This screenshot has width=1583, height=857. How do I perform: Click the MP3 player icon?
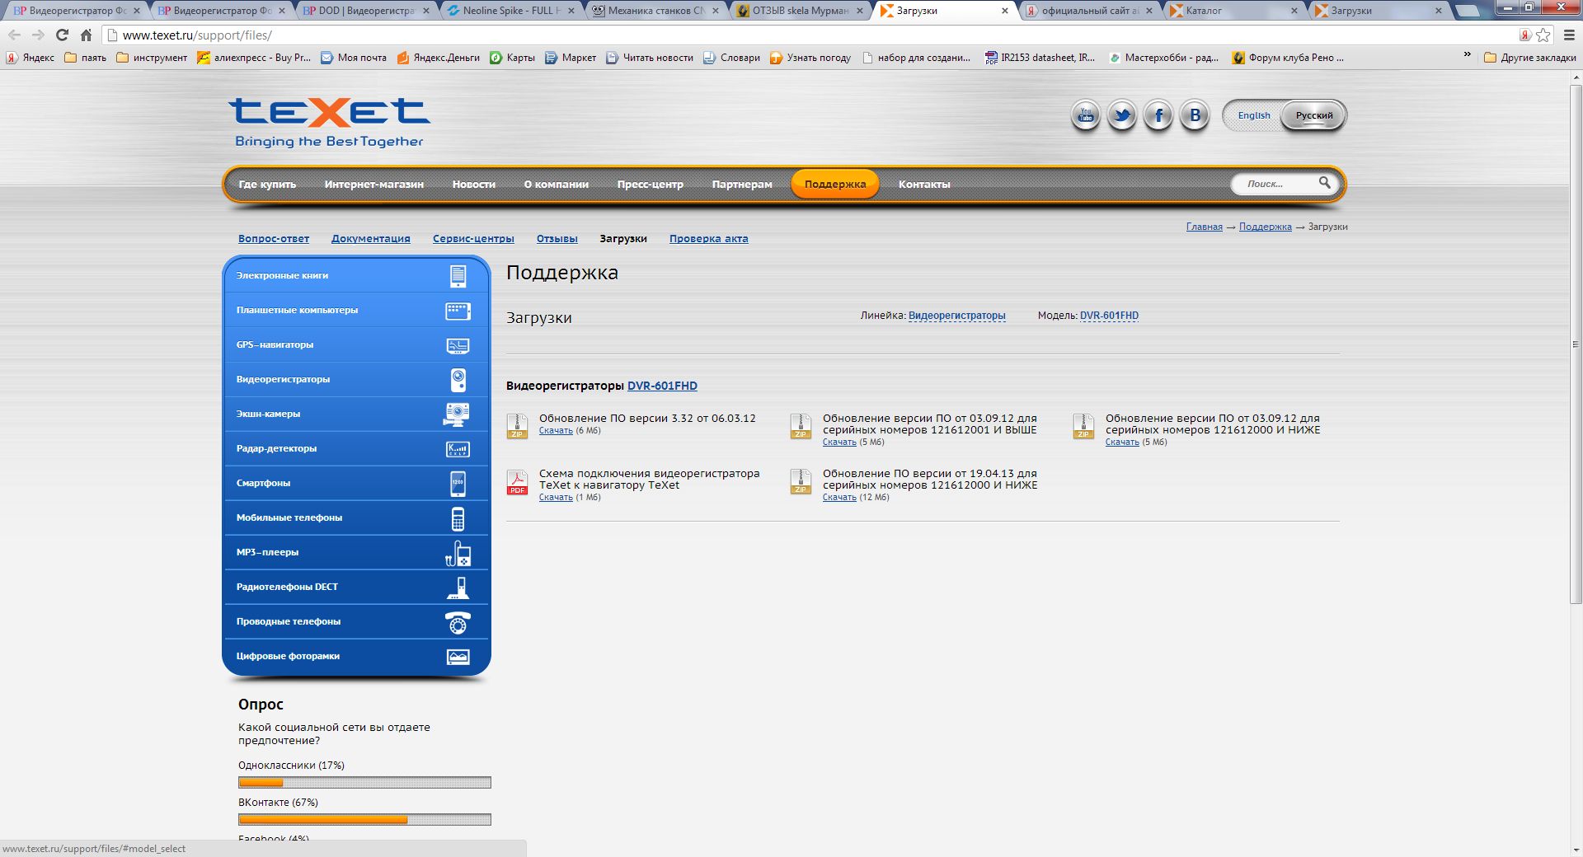(x=458, y=553)
